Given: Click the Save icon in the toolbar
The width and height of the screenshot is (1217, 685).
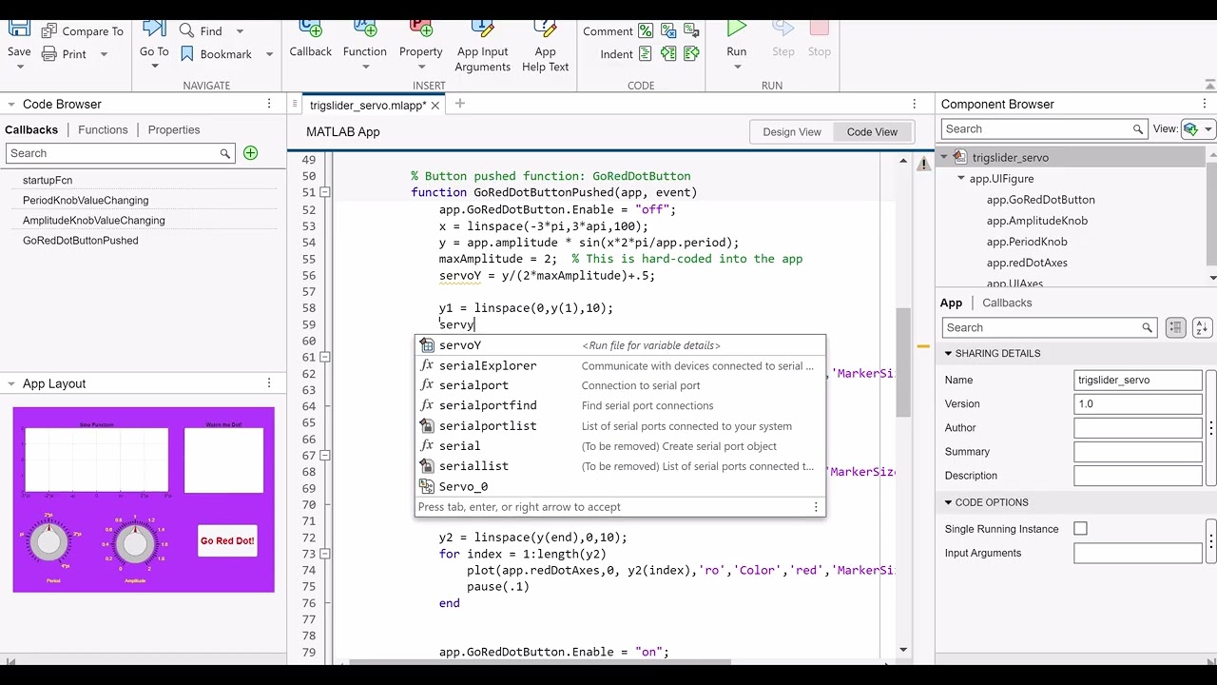Looking at the screenshot, I should coord(19,30).
